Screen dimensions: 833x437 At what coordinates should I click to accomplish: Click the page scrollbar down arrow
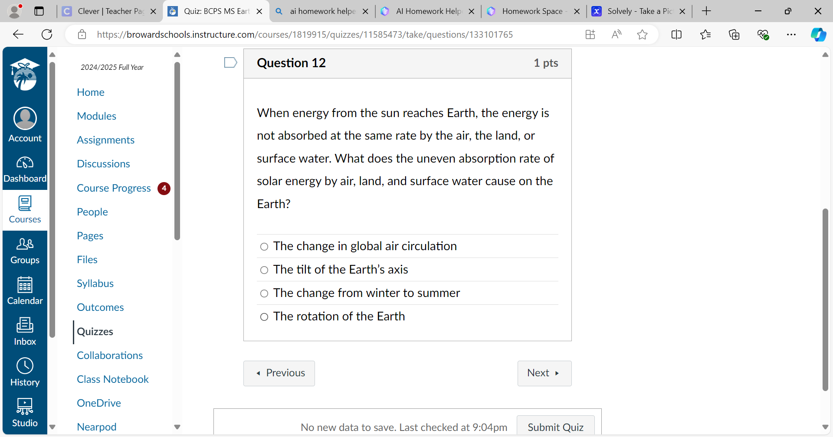pyautogui.click(x=825, y=427)
